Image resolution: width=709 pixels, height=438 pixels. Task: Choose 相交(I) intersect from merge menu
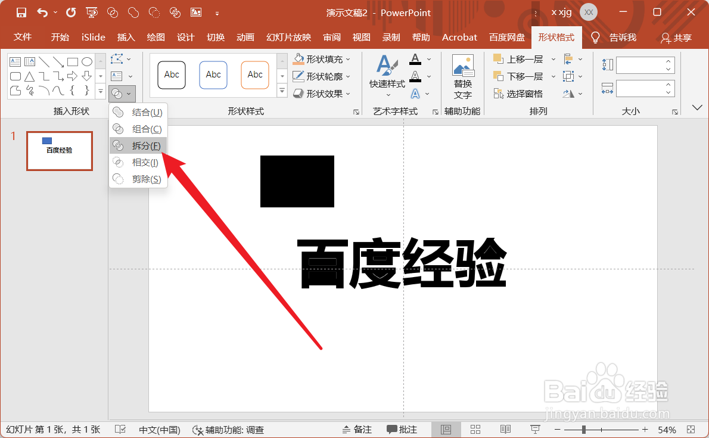(138, 163)
